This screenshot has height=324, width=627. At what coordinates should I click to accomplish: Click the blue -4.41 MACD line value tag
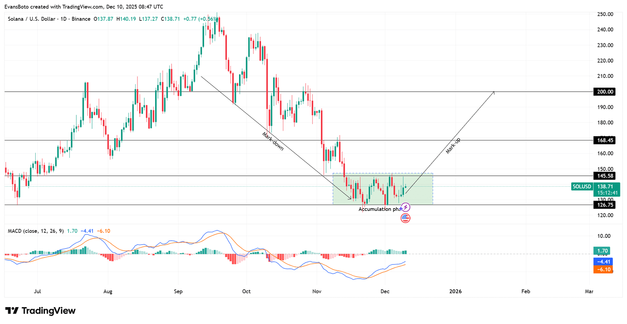tap(603, 262)
